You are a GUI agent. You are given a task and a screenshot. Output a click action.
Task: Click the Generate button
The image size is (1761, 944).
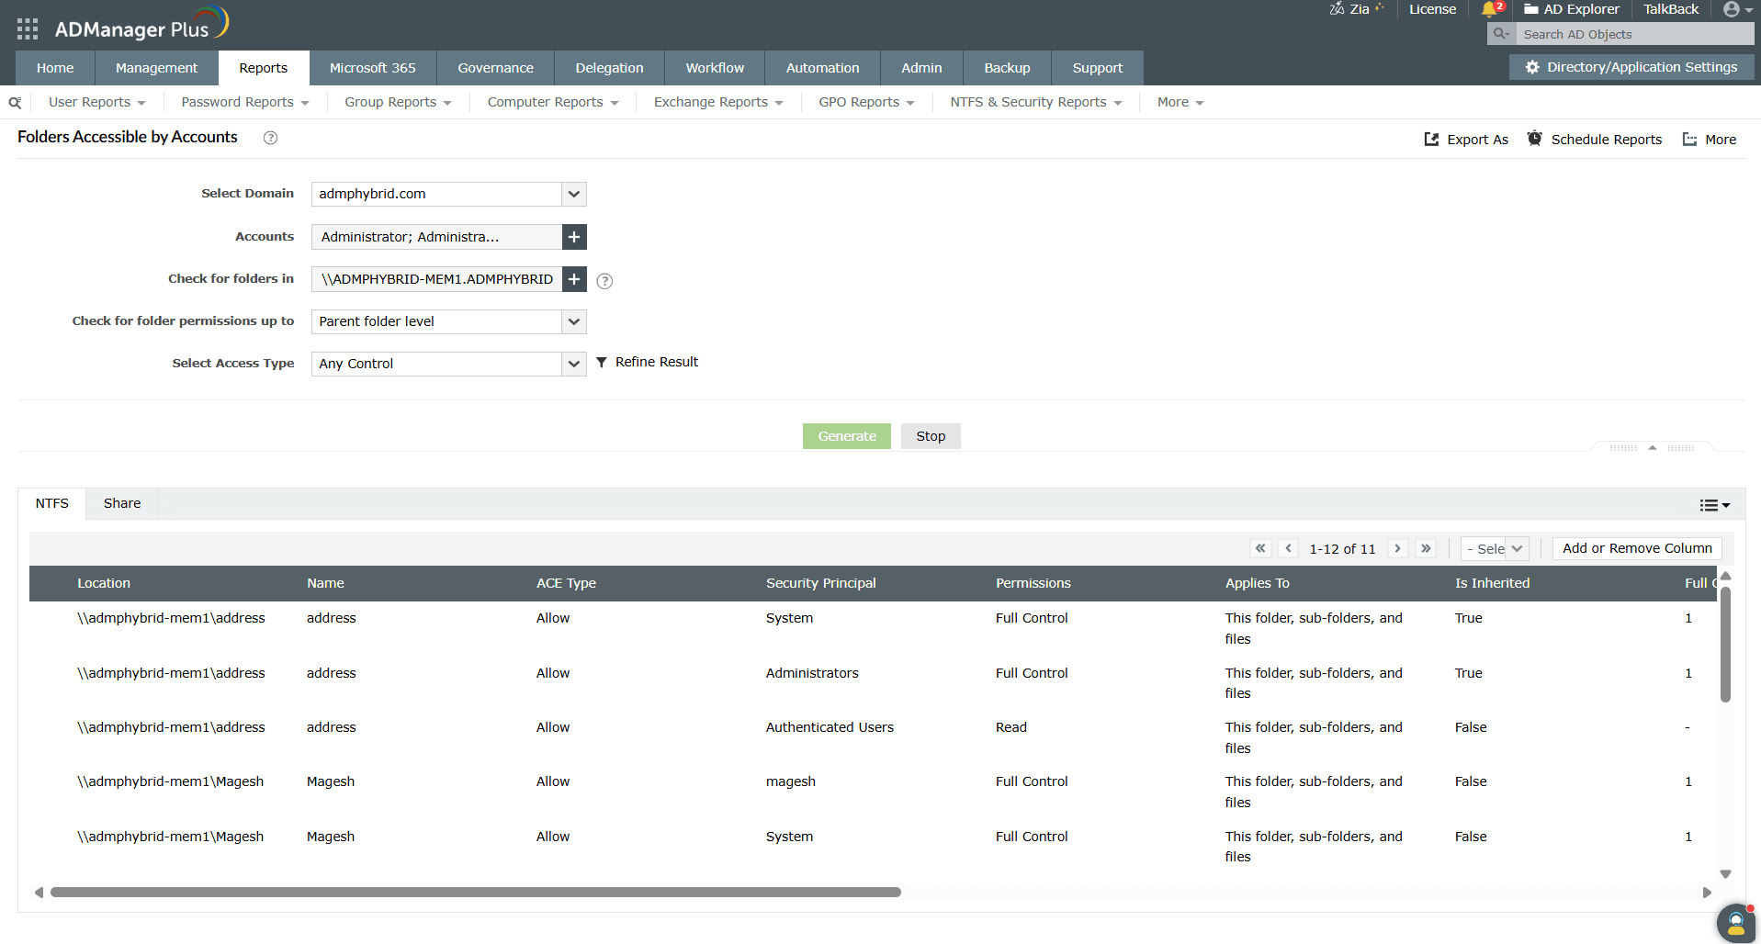(x=847, y=436)
